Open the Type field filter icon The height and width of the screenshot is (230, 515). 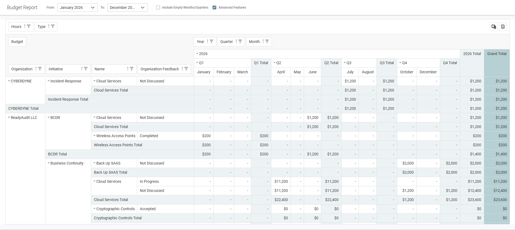(53, 26)
